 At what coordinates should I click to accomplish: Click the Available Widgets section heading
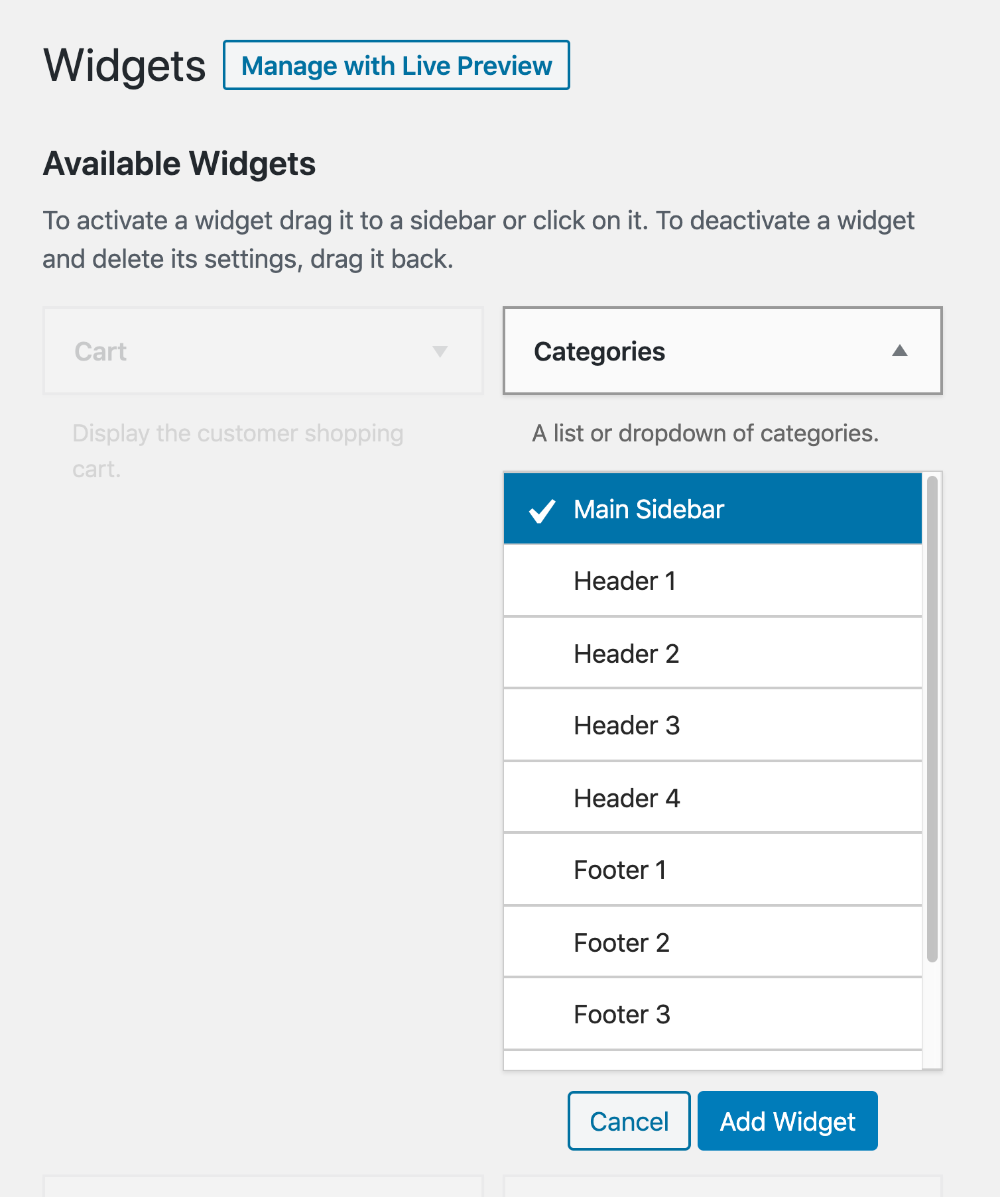[x=179, y=163]
